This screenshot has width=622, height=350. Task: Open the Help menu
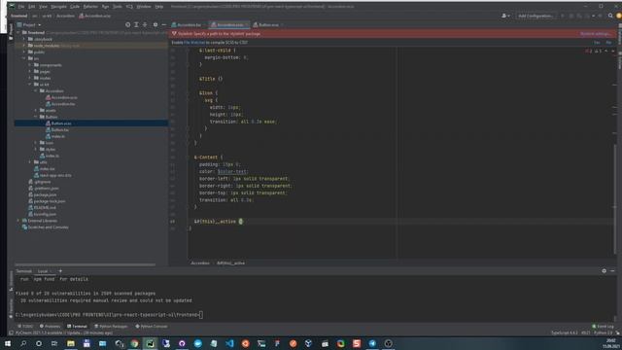point(159,7)
